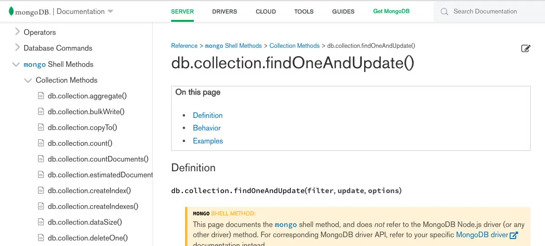
Task: Click the db.collection.aggregate() page icon
Action: click(x=41, y=96)
